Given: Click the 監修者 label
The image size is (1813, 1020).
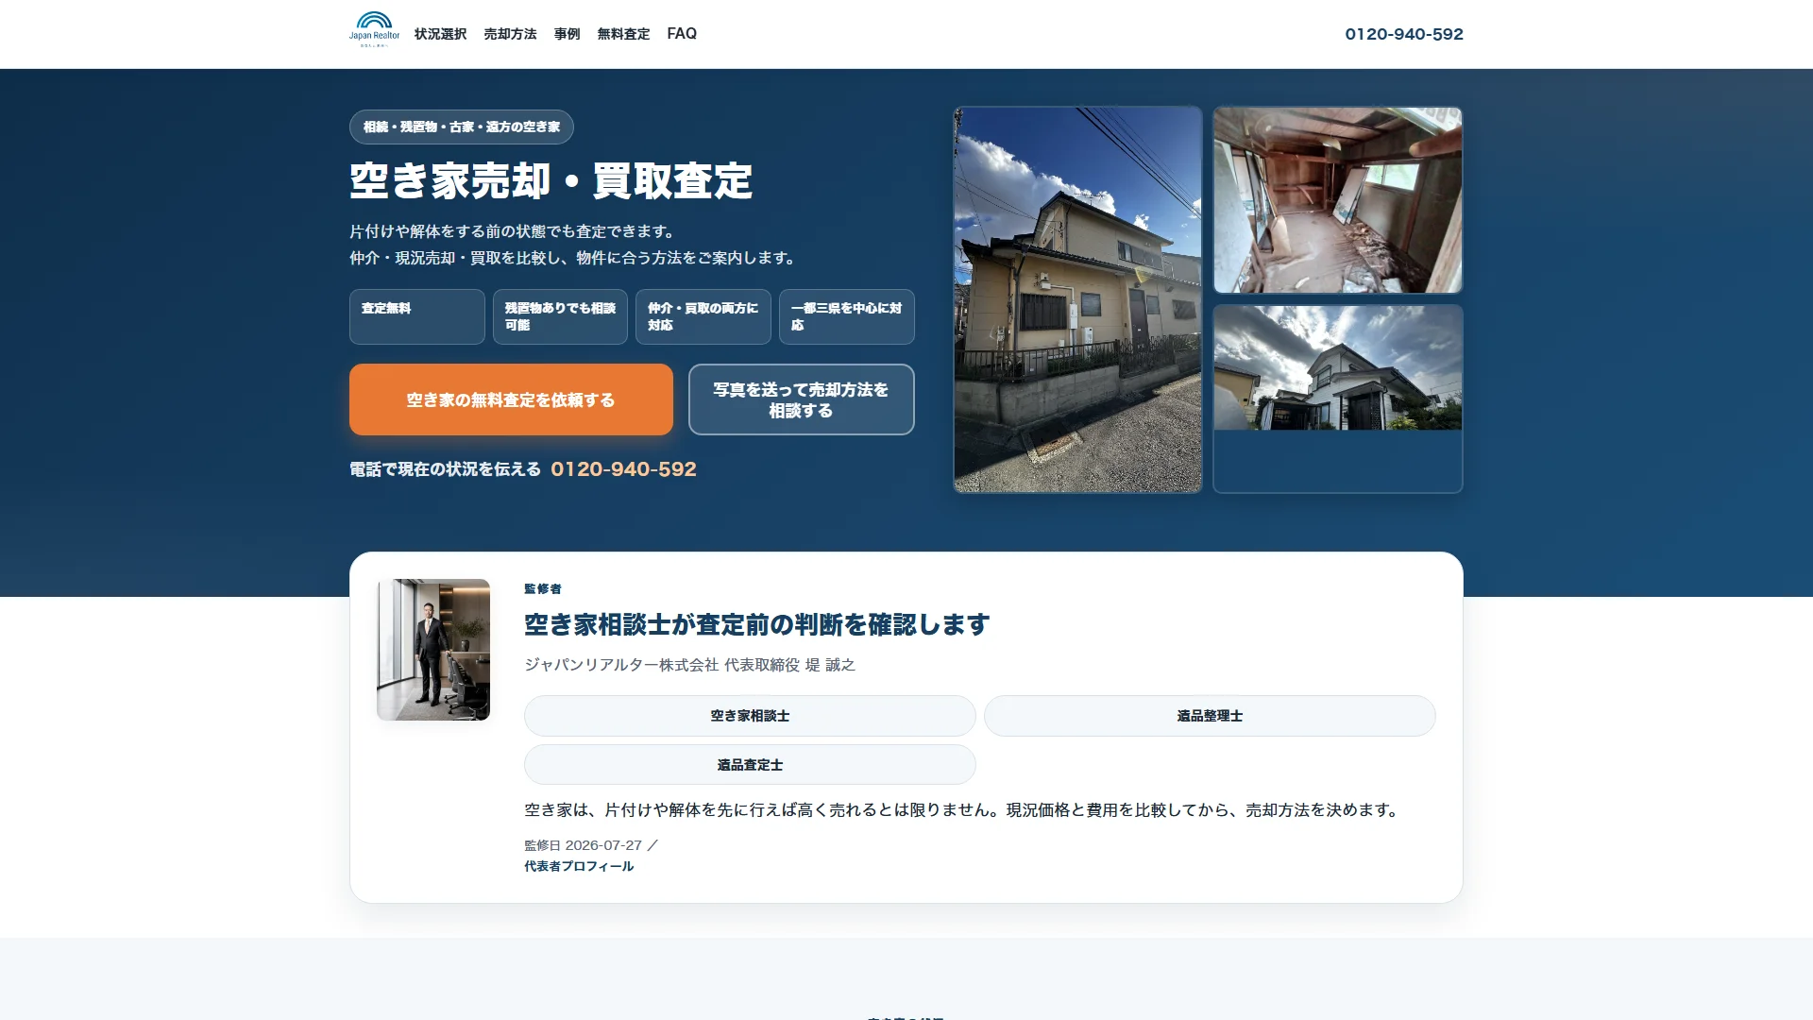Looking at the screenshot, I should 543,588.
